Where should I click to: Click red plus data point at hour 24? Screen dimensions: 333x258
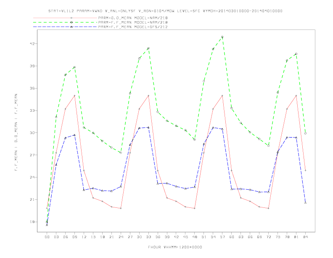pos(121,208)
